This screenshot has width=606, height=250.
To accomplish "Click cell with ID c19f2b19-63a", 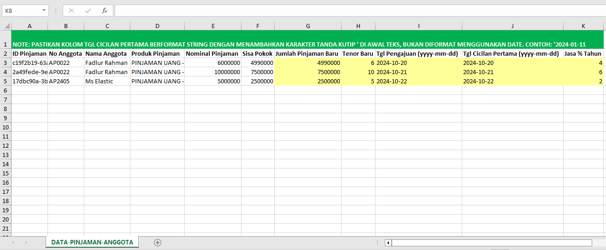I will tap(29, 63).
